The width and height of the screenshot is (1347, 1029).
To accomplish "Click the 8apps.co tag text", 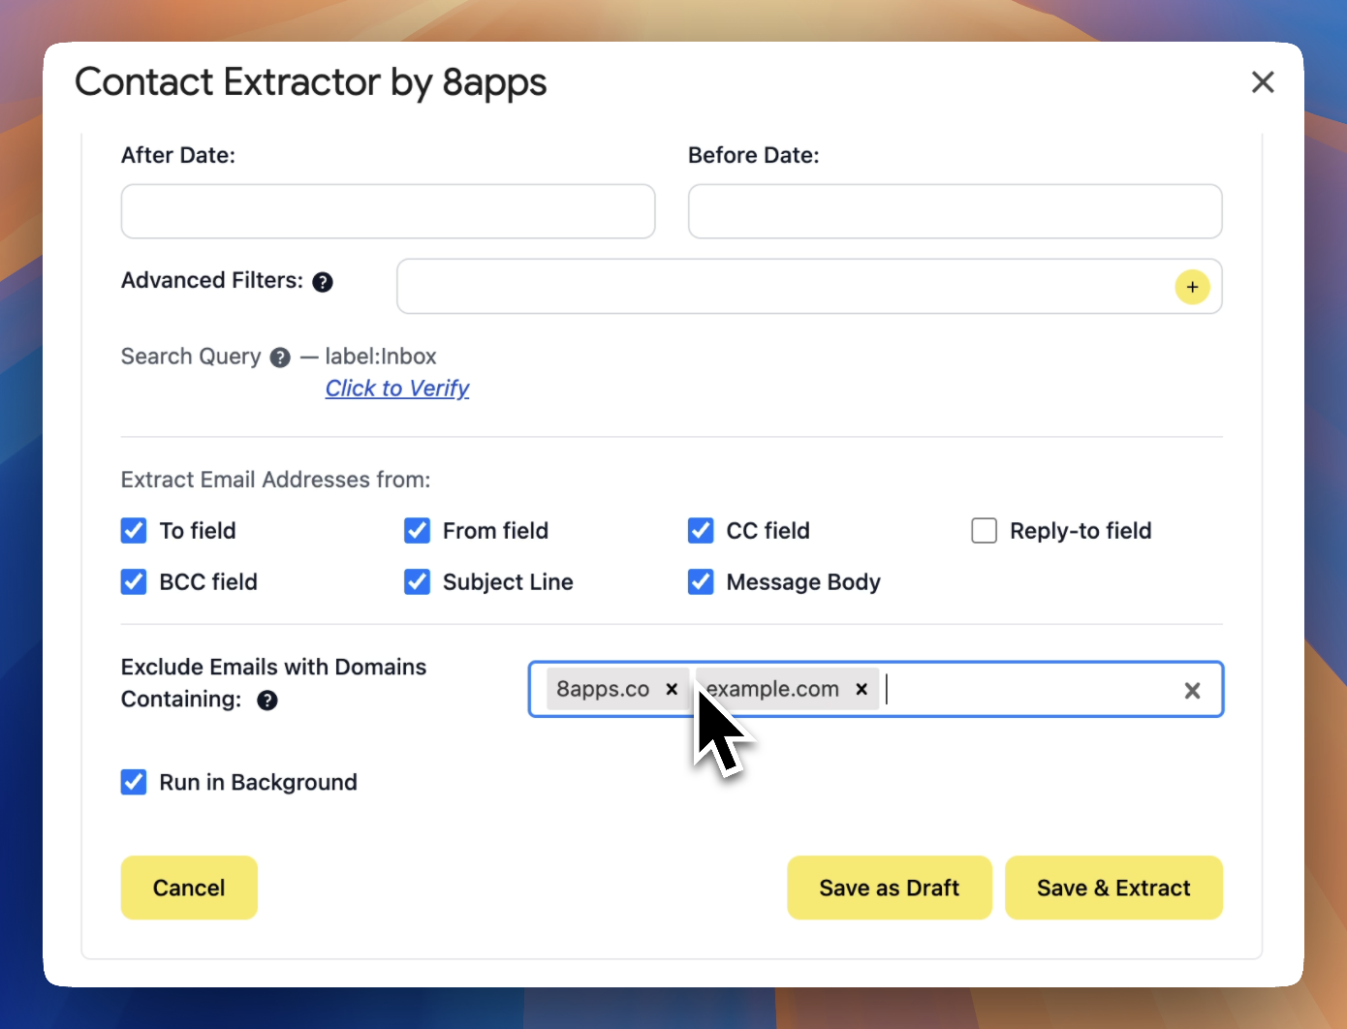I will coord(603,689).
